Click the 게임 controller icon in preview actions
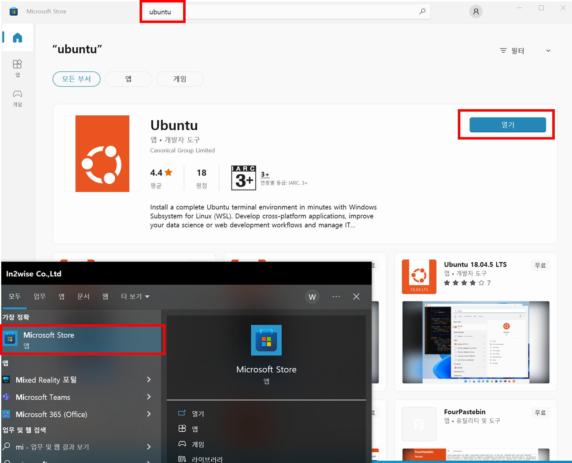The image size is (572, 463). 182,444
